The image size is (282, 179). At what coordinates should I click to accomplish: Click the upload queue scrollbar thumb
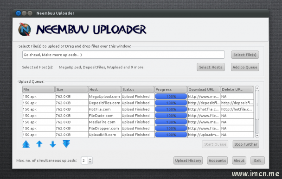point(257,105)
